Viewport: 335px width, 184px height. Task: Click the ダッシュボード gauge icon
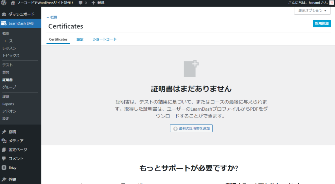point(4,14)
